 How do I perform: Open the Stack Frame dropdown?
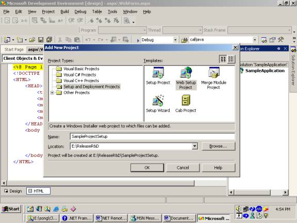[x=289, y=30]
